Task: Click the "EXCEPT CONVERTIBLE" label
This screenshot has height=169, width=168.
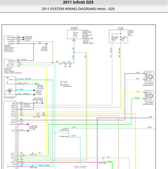Action: pyautogui.click(x=64, y=129)
